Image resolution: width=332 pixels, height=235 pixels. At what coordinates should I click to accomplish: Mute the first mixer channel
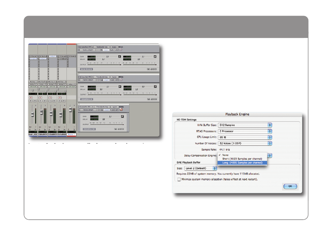tap(35, 101)
